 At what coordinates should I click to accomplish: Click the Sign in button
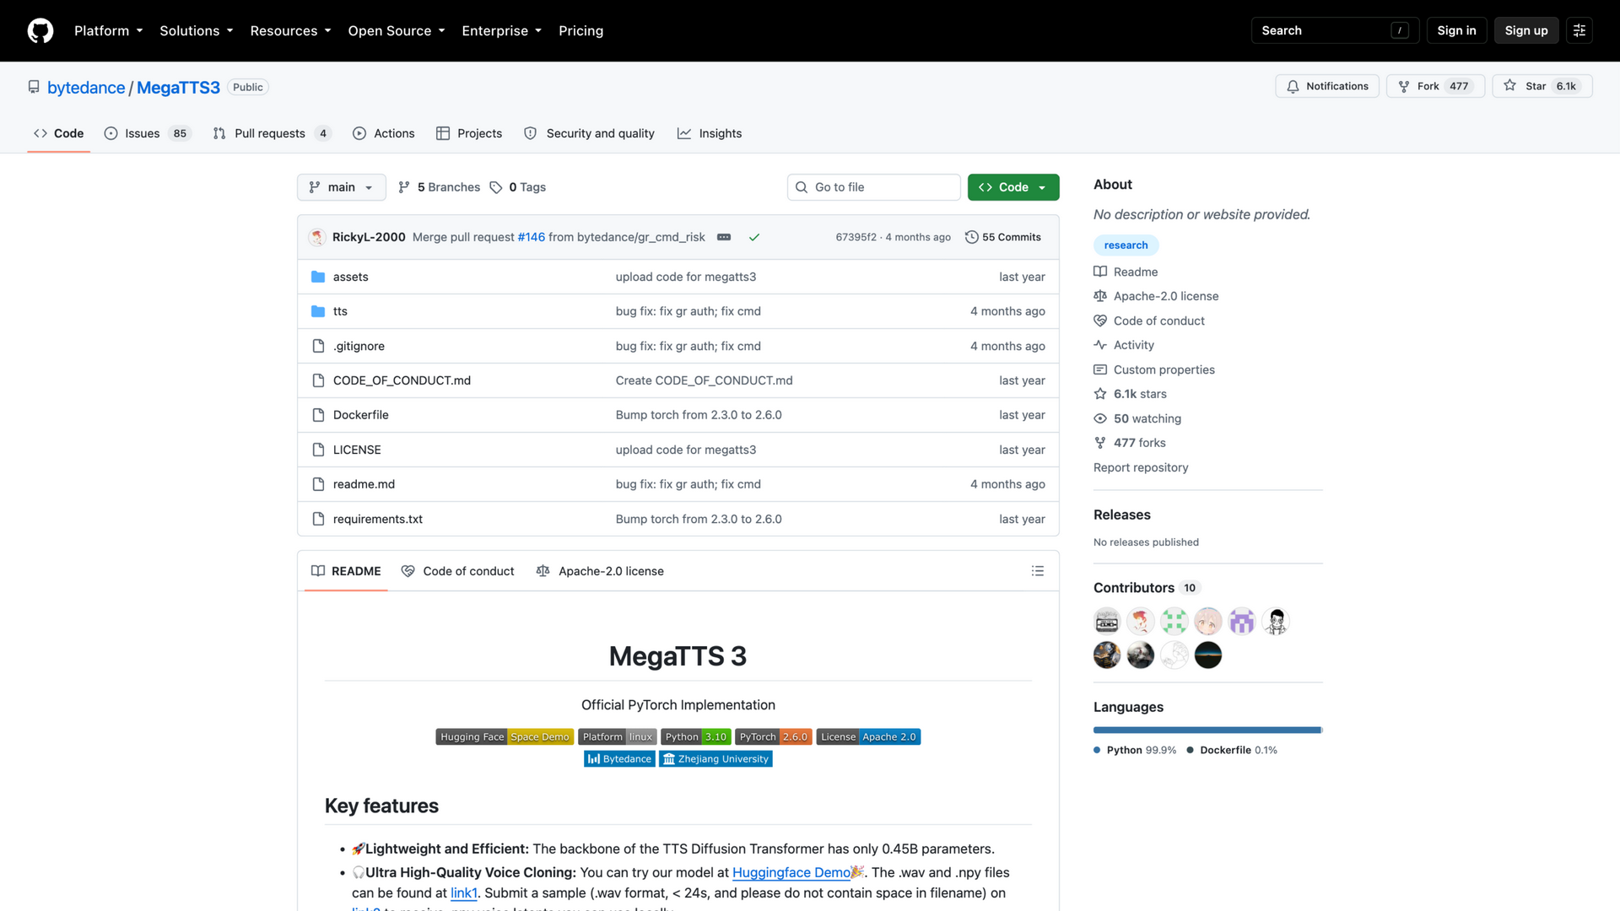[x=1456, y=30]
